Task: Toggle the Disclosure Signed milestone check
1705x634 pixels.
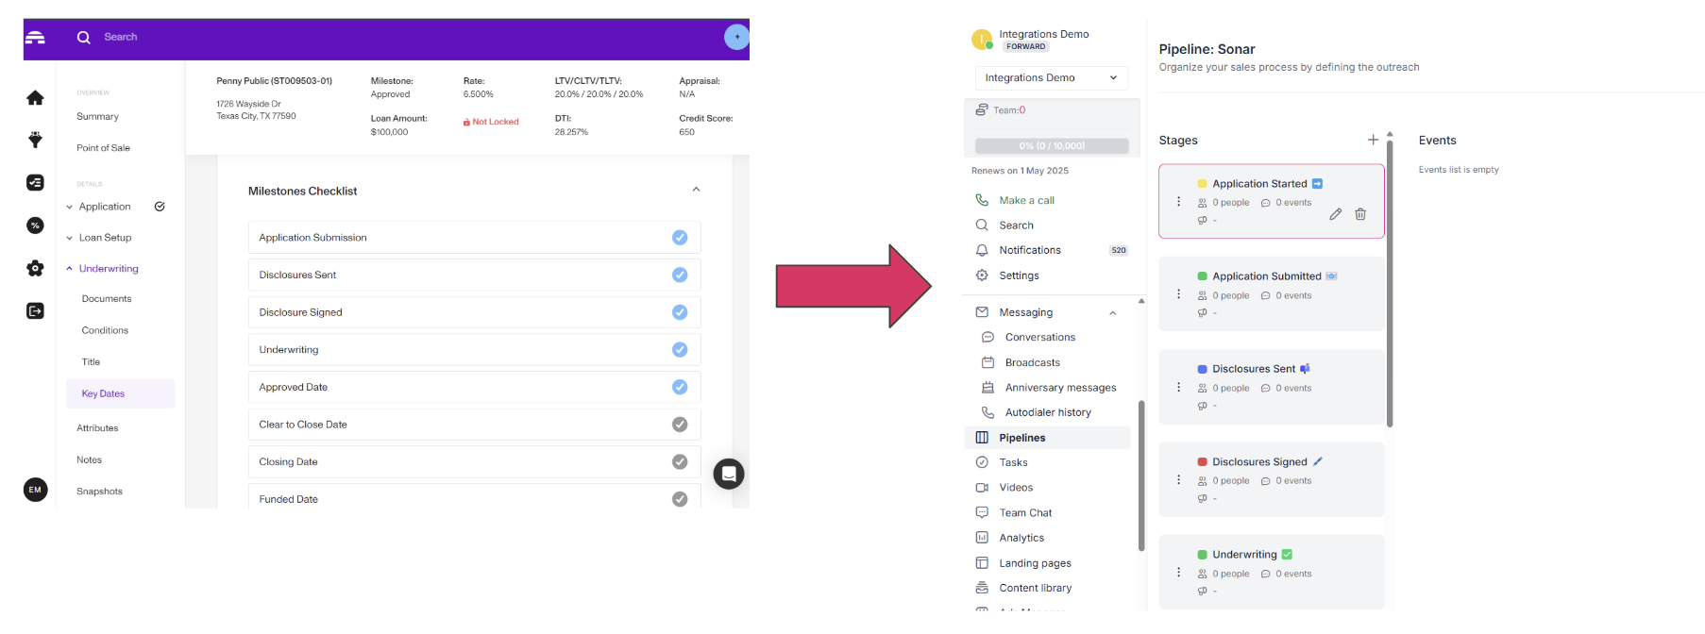Action: pos(680,312)
